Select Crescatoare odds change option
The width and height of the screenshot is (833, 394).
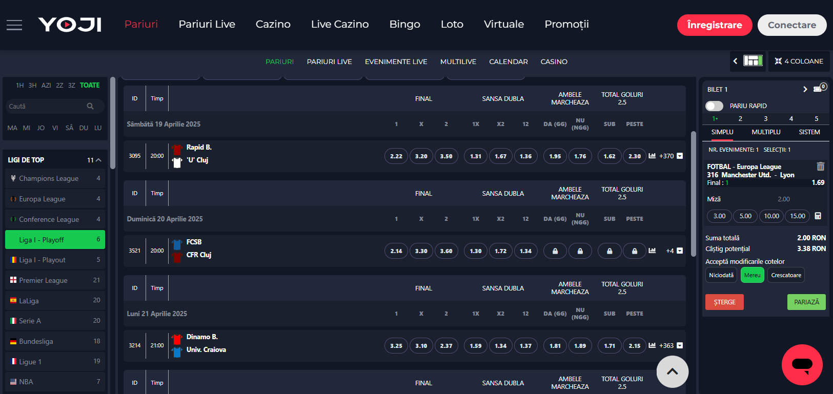pos(785,275)
